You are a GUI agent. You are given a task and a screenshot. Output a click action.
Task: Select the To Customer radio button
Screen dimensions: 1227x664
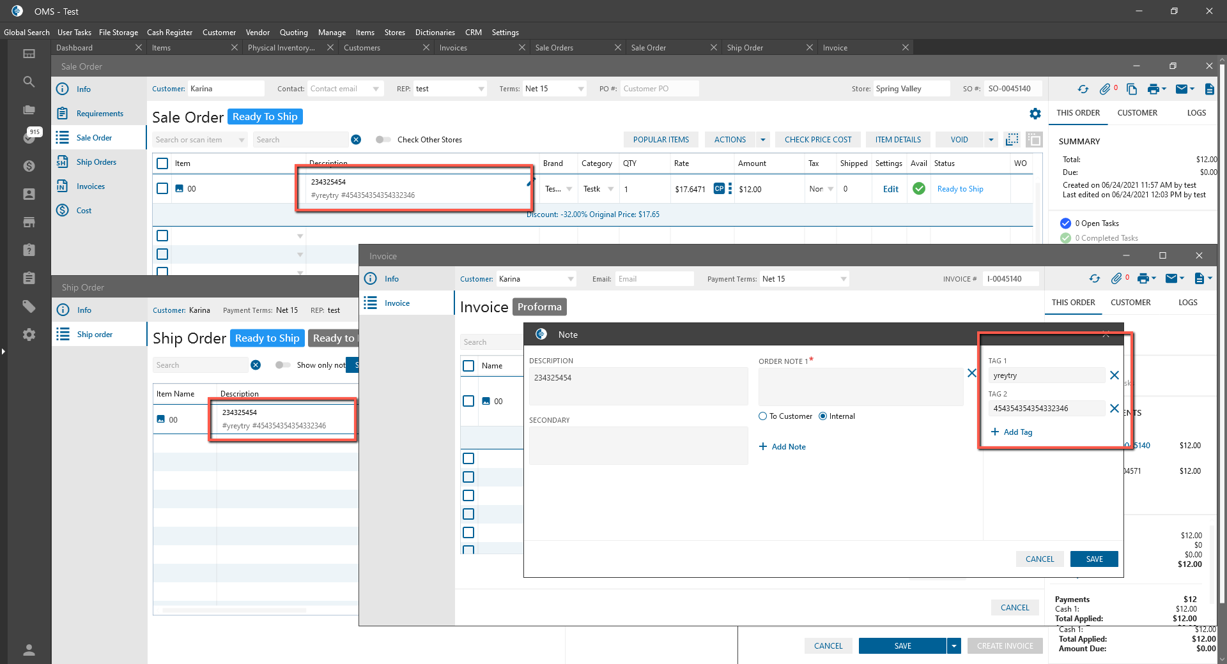pos(762,416)
